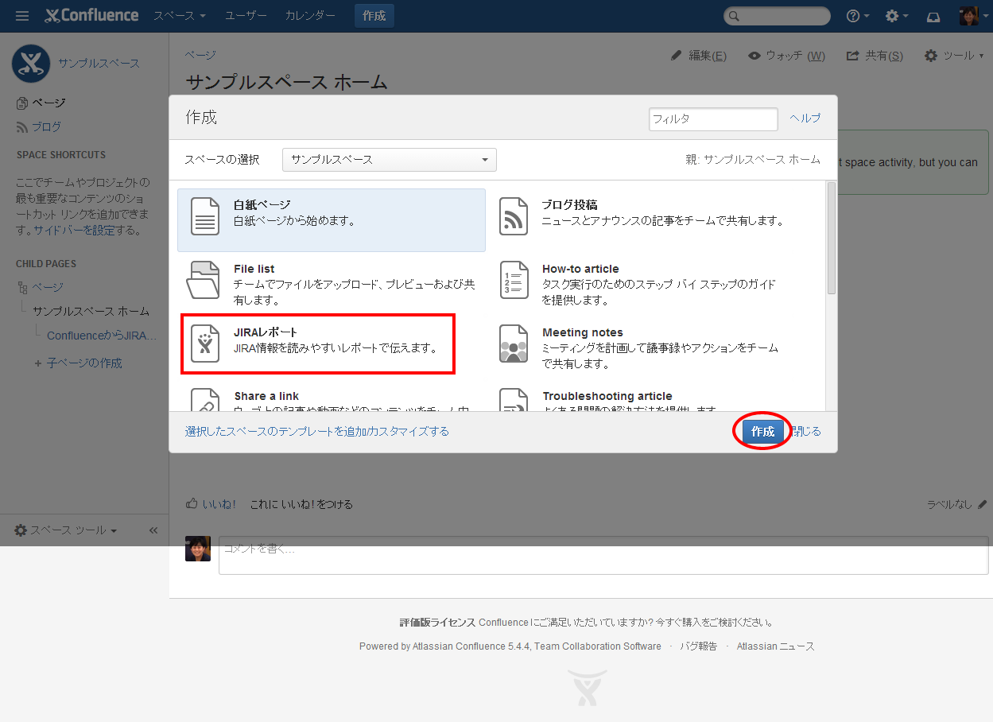Open the hamburger app switcher menu
993x722 pixels.
(22, 16)
